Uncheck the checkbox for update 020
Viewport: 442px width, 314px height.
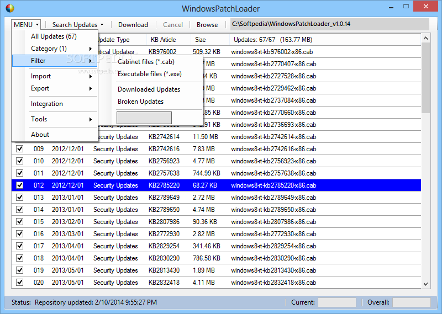pos(19,282)
